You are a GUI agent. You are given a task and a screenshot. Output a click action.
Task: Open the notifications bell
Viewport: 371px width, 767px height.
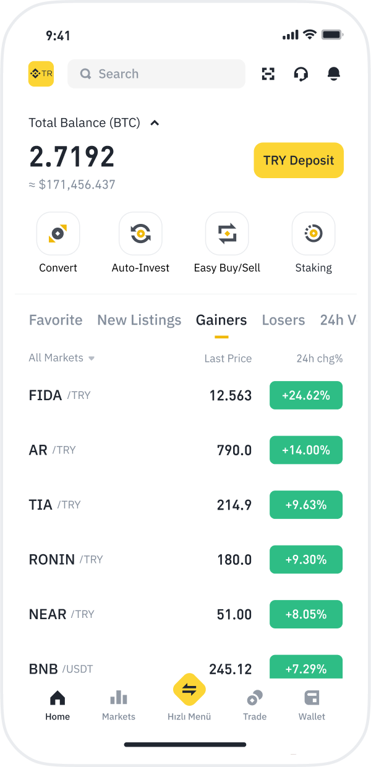[334, 74]
